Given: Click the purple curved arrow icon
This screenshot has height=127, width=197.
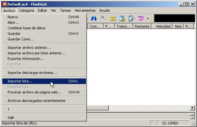Looking at the screenshot, I should coord(141,19).
